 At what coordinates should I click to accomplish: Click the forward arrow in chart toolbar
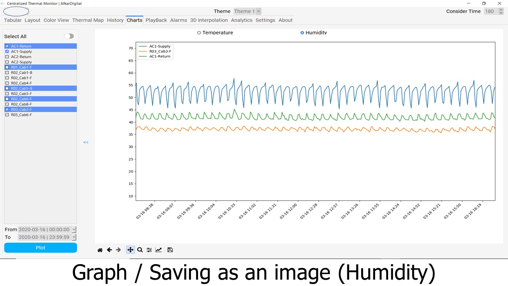click(118, 250)
